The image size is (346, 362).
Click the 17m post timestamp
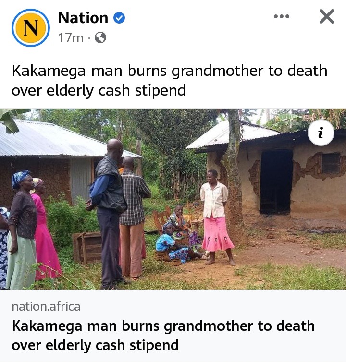71,37
